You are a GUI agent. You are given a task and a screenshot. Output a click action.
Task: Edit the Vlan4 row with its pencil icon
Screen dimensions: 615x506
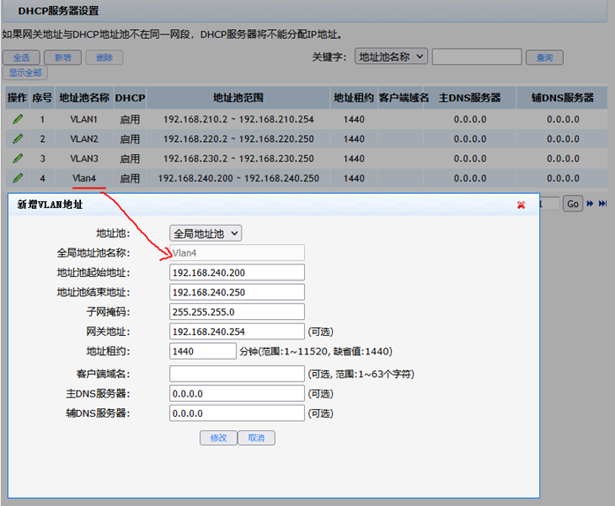[18, 178]
